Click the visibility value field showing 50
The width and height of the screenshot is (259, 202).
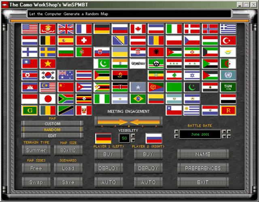(124, 138)
